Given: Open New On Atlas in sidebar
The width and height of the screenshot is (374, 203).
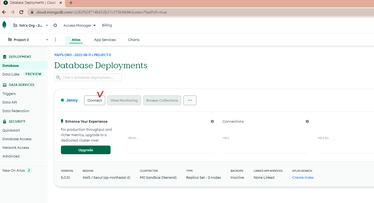Looking at the screenshot, I should point(13,170).
